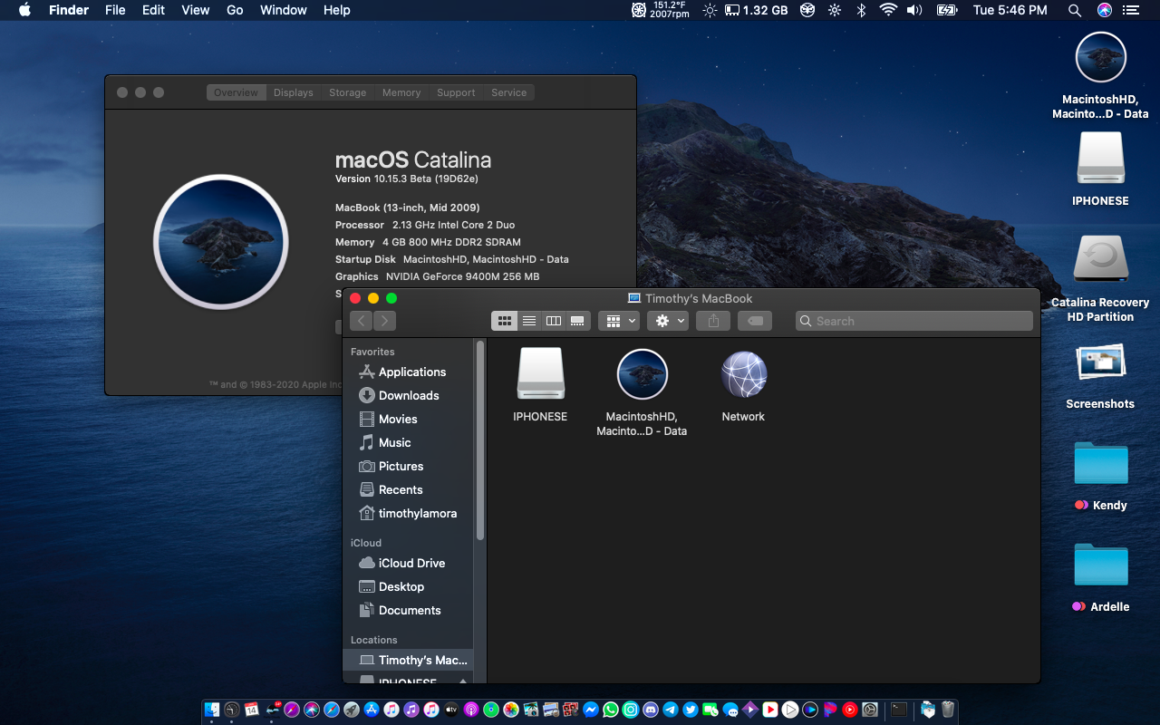Click the Edit Tags toolbar button
Image resolution: width=1160 pixels, height=725 pixels.
pos(755,321)
